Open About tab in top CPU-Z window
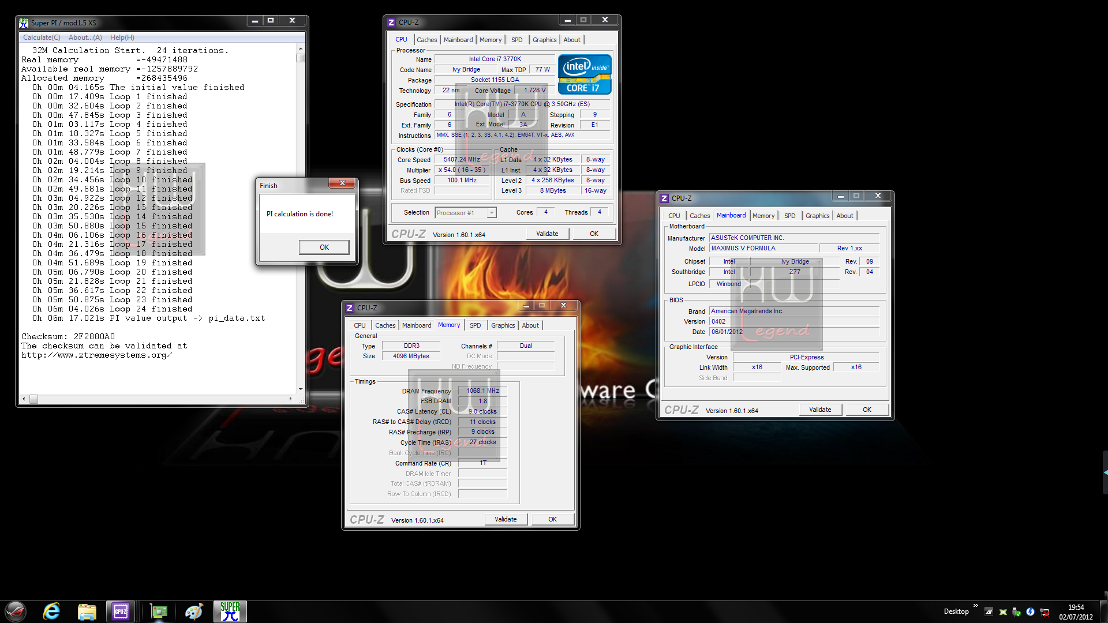 tap(572, 40)
